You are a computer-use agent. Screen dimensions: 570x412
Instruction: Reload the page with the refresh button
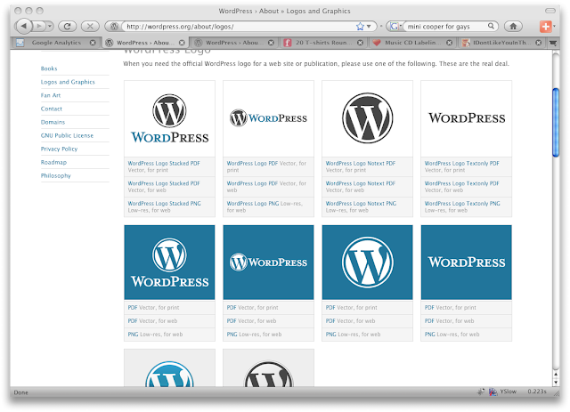[68, 26]
